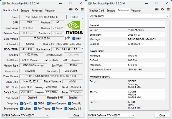Open hamburger menu in right GPU-Z window
The image size is (172, 119).
point(168,9)
